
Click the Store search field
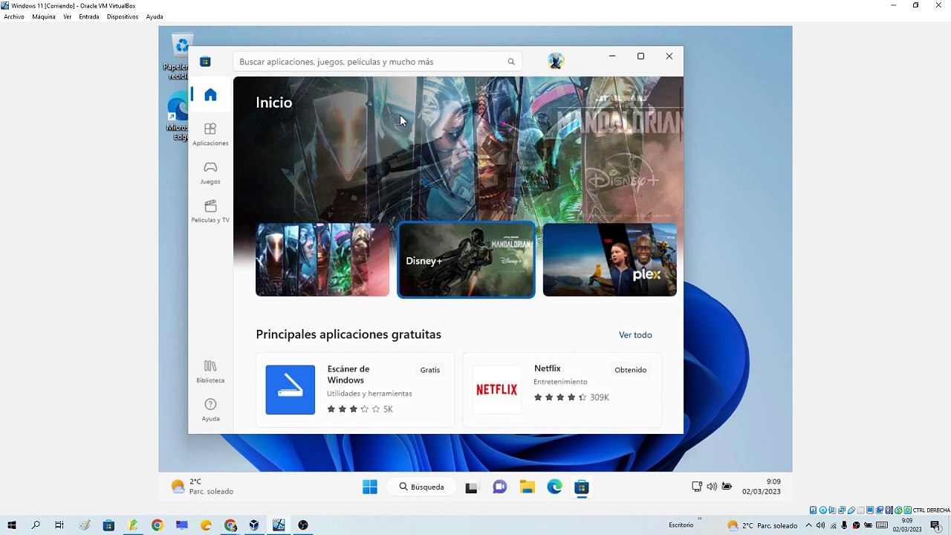pos(377,62)
